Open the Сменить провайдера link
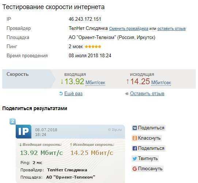The width and height of the screenshot is (198, 183). tap(129, 28)
